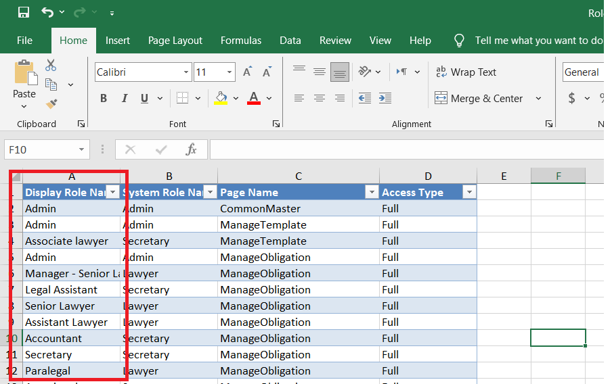Image resolution: width=612 pixels, height=384 pixels.
Task: Open the fill color palette arrow
Action: click(236, 99)
